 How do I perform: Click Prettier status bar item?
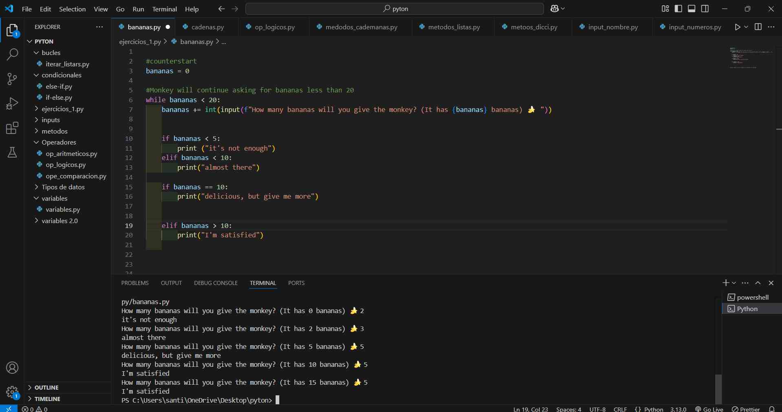click(746, 409)
